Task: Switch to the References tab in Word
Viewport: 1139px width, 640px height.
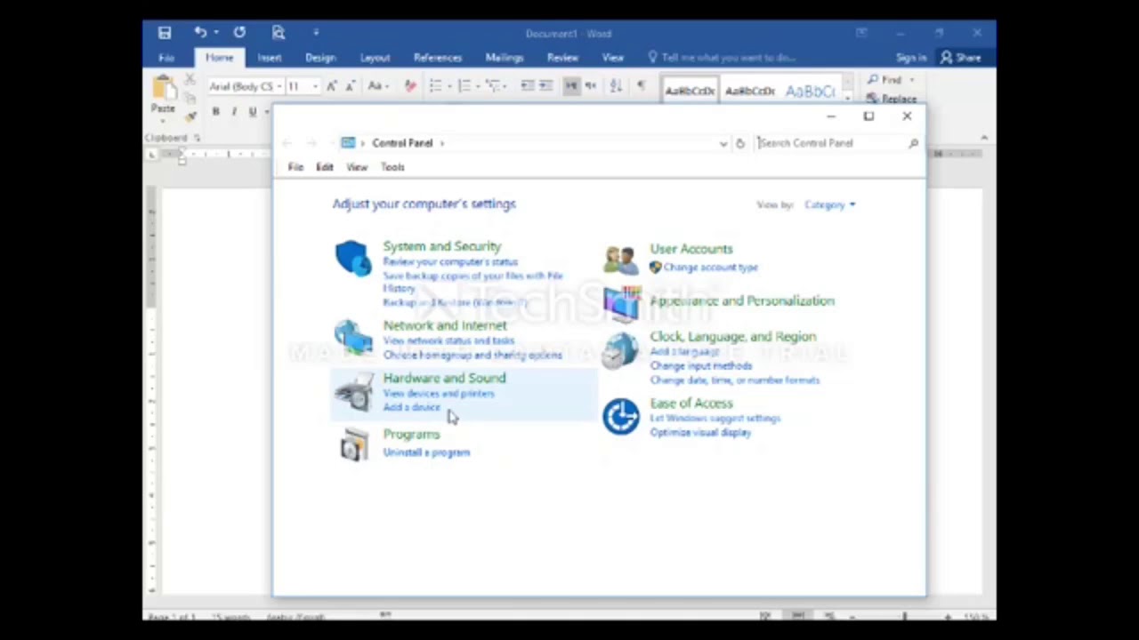Action: pyautogui.click(x=438, y=58)
